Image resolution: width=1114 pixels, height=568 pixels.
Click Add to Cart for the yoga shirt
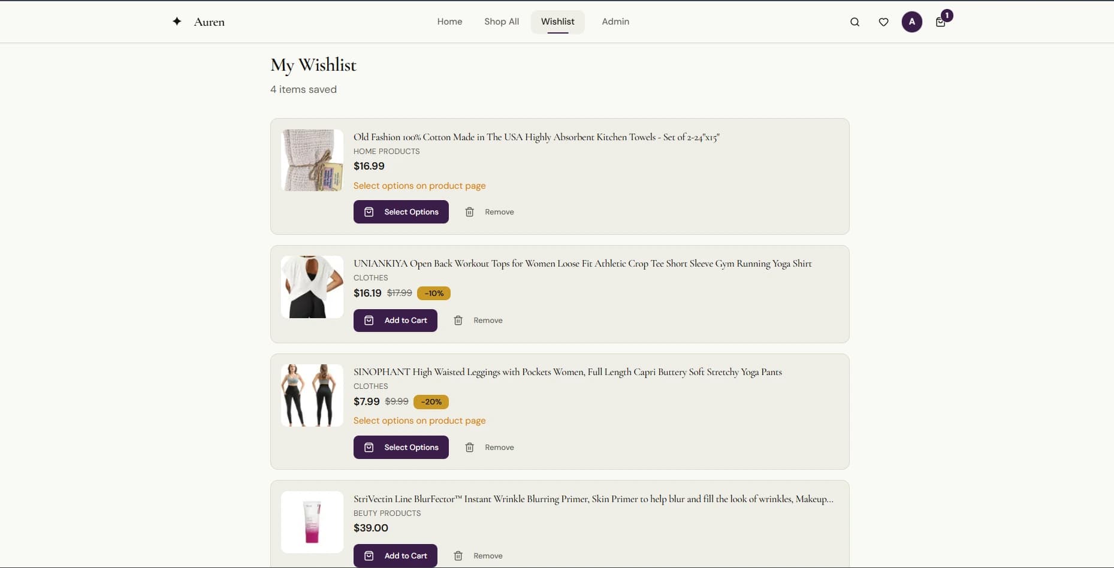pos(395,321)
